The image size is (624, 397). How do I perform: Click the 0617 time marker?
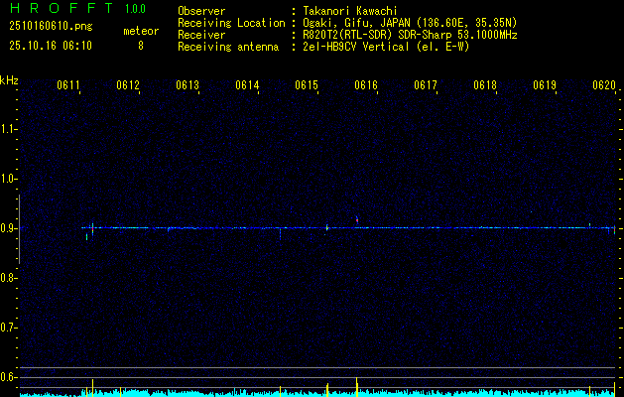point(426,85)
